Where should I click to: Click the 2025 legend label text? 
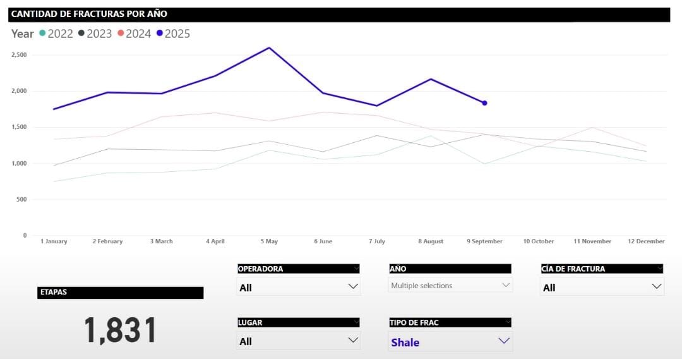coord(177,33)
